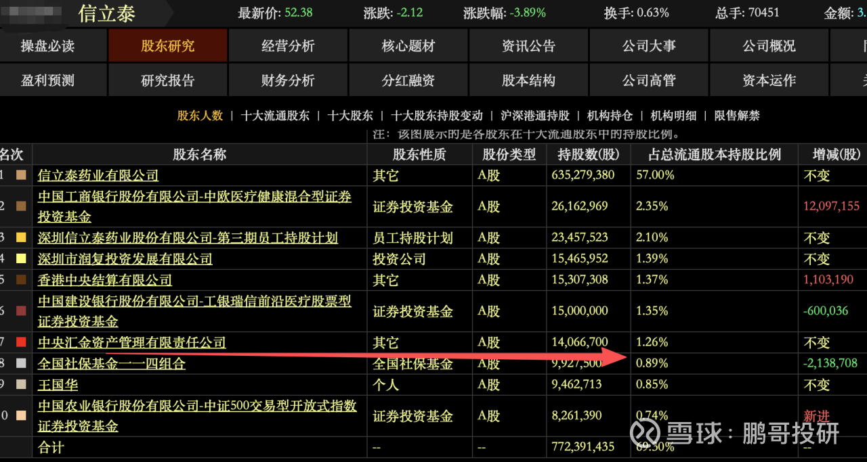Select the change value -2,138,708

[830, 363]
